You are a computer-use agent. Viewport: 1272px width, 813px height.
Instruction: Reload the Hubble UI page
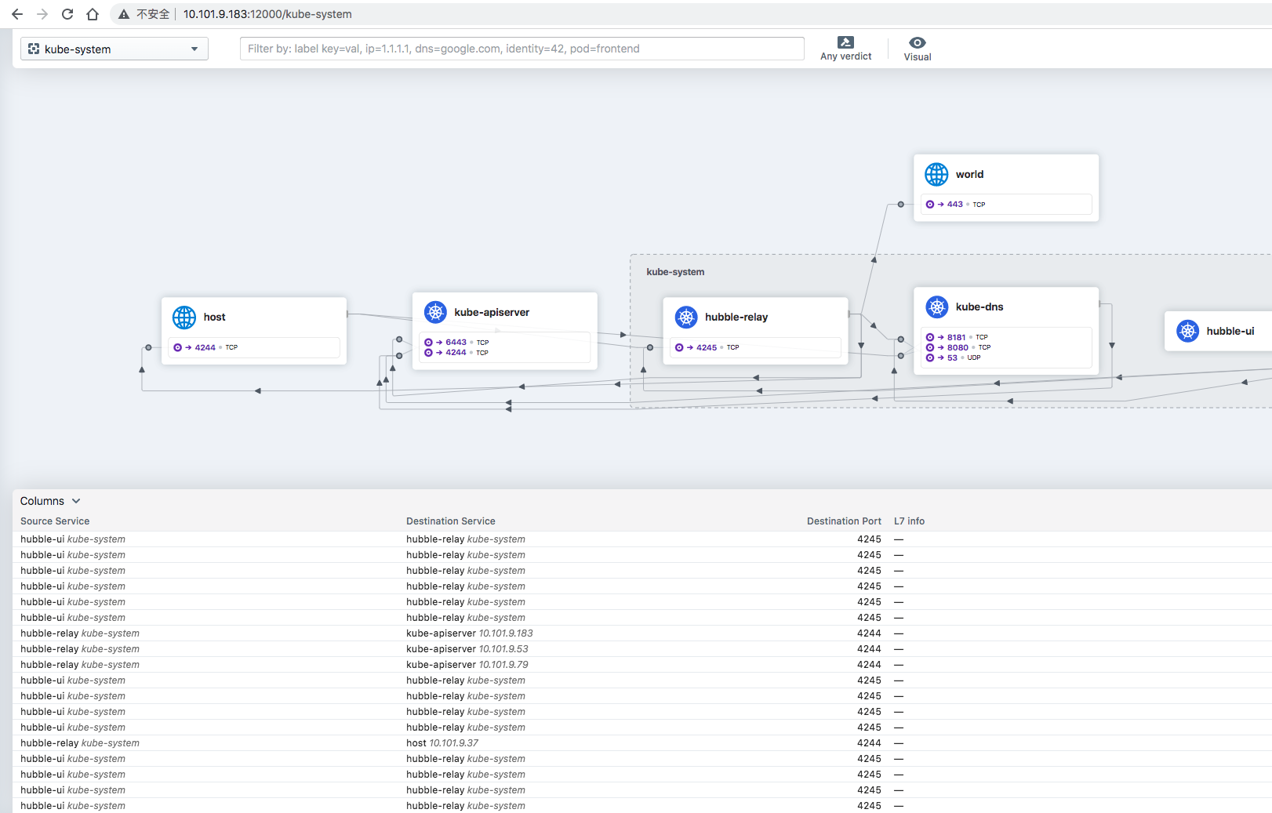[67, 14]
